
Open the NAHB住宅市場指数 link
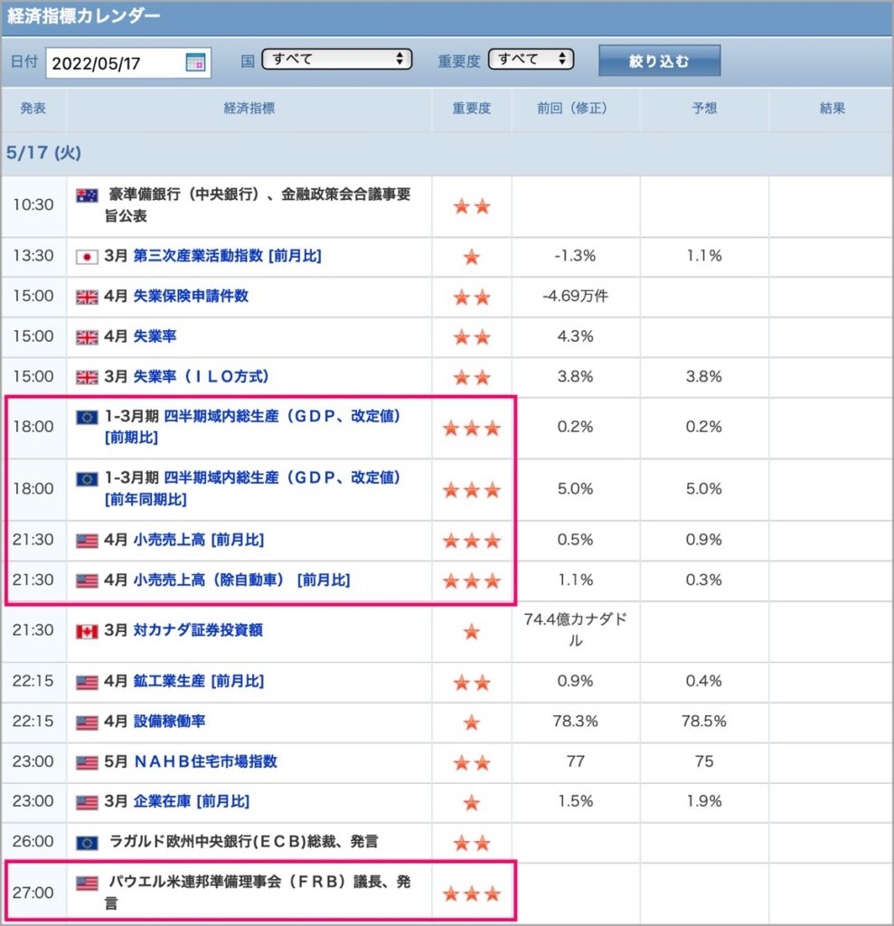206,761
